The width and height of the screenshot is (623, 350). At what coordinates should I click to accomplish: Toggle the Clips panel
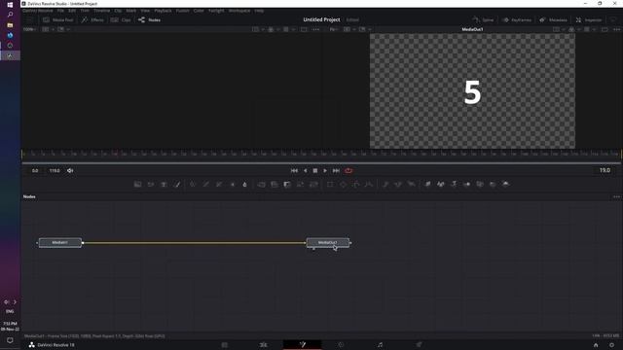point(121,19)
